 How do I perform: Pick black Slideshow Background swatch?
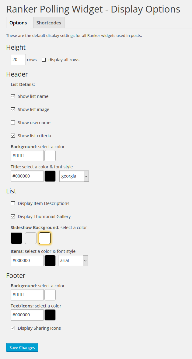point(16,238)
